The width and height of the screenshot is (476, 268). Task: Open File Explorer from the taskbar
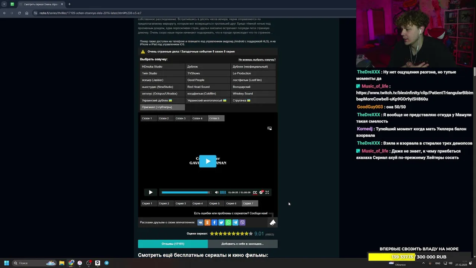pos(62,263)
